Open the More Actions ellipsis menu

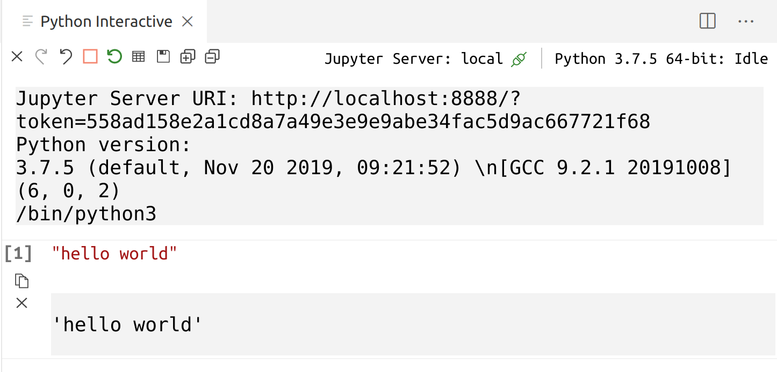click(x=746, y=21)
